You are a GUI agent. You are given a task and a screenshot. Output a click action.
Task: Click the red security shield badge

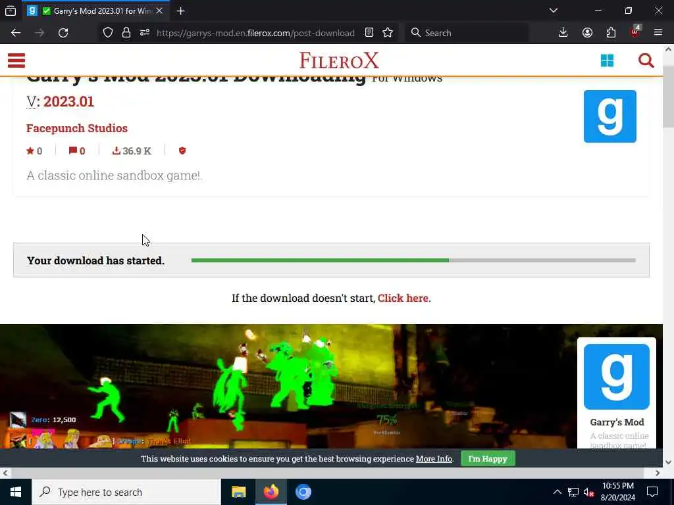click(182, 151)
